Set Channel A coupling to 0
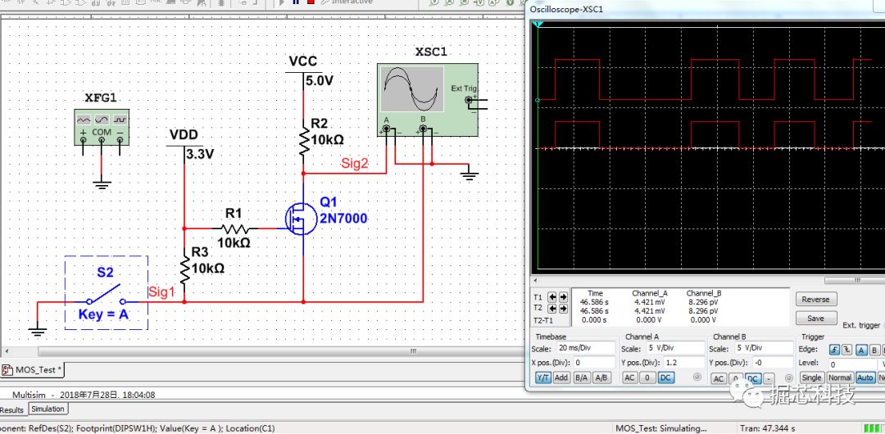The image size is (885, 434). point(648,377)
